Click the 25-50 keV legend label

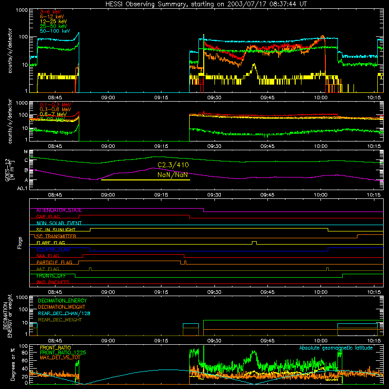coord(53,26)
